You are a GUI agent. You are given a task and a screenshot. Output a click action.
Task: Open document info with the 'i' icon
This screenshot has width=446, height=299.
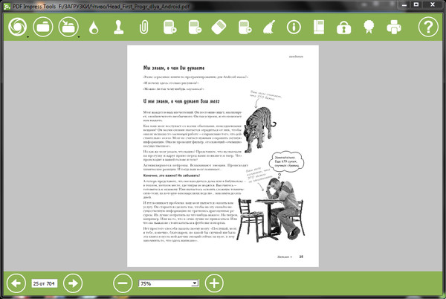point(294,28)
